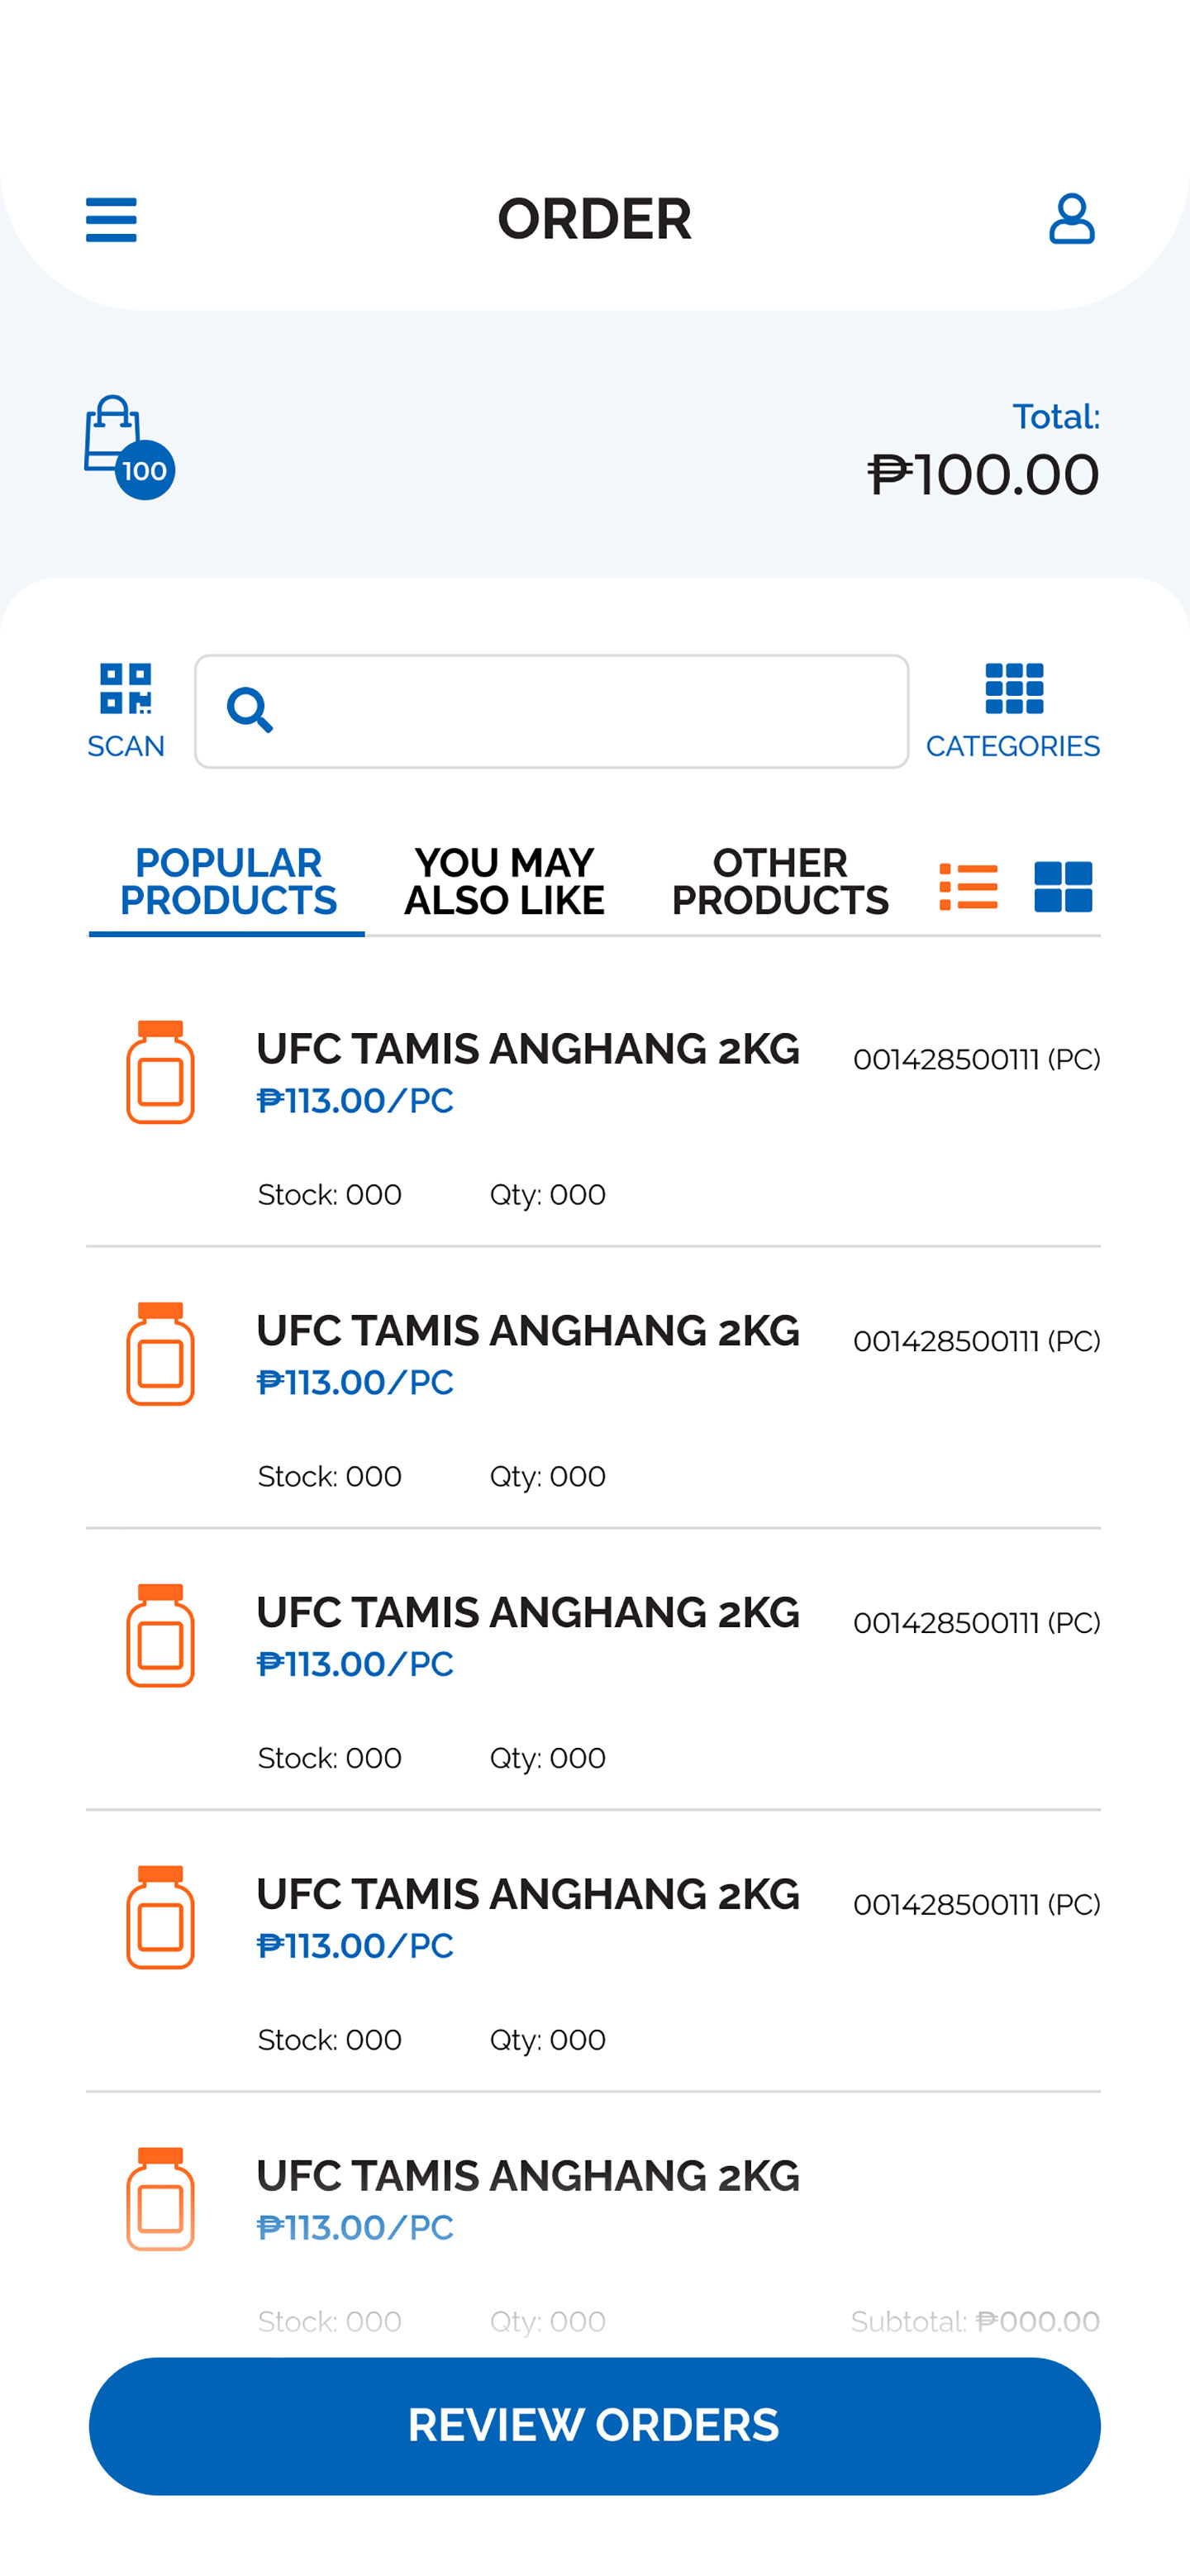Image resolution: width=1190 pixels, height=2576 pixels.
Task: Switch to list view layout
Action: pyautogui.click(x=968, y=886)
